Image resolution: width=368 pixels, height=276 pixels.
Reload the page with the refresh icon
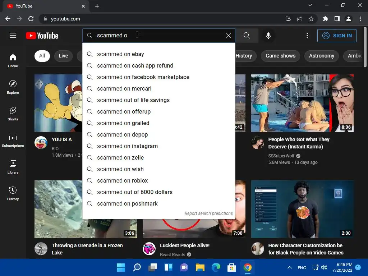click(31, 19)
